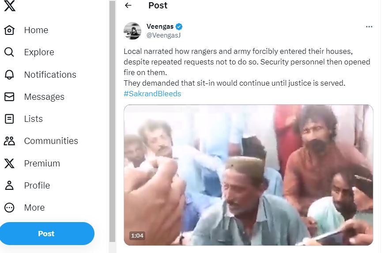Click the sidebar vertical scrollbar

pos(112,121)
